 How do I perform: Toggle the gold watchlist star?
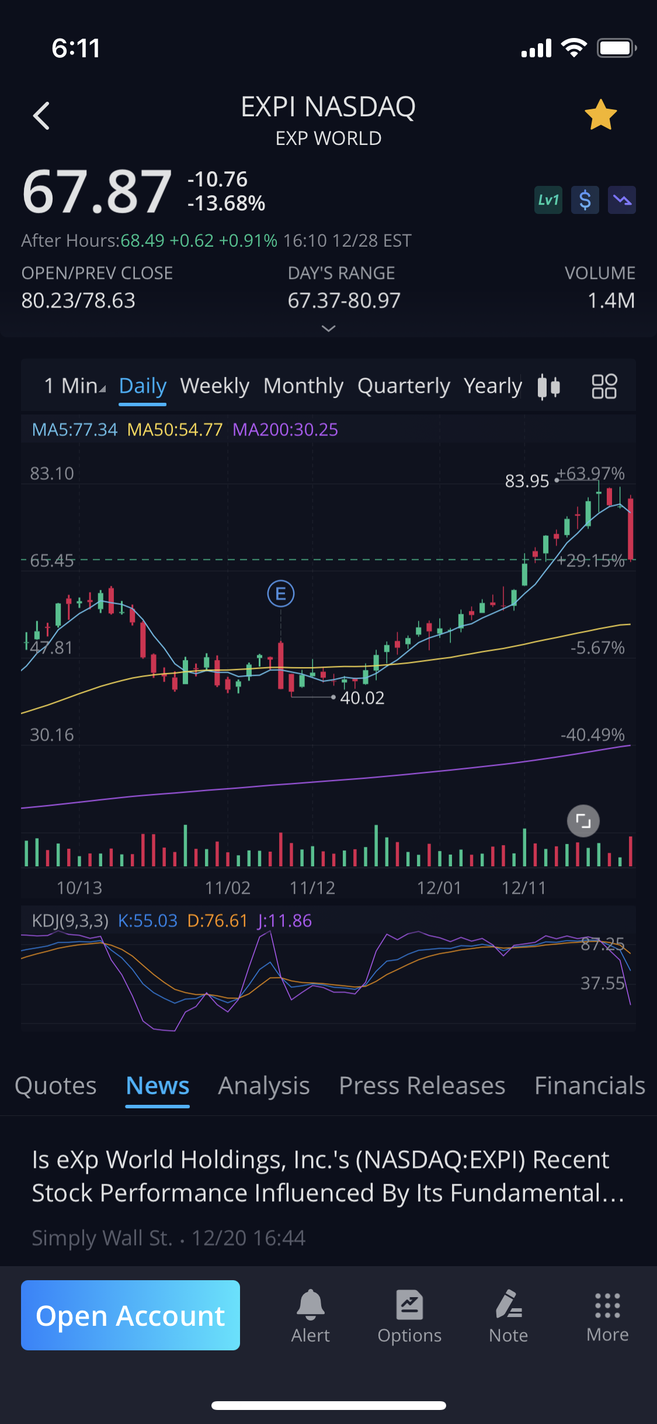click(600, 115)
